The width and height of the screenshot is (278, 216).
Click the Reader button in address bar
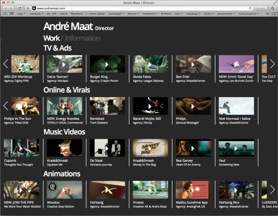click(260, 8)
